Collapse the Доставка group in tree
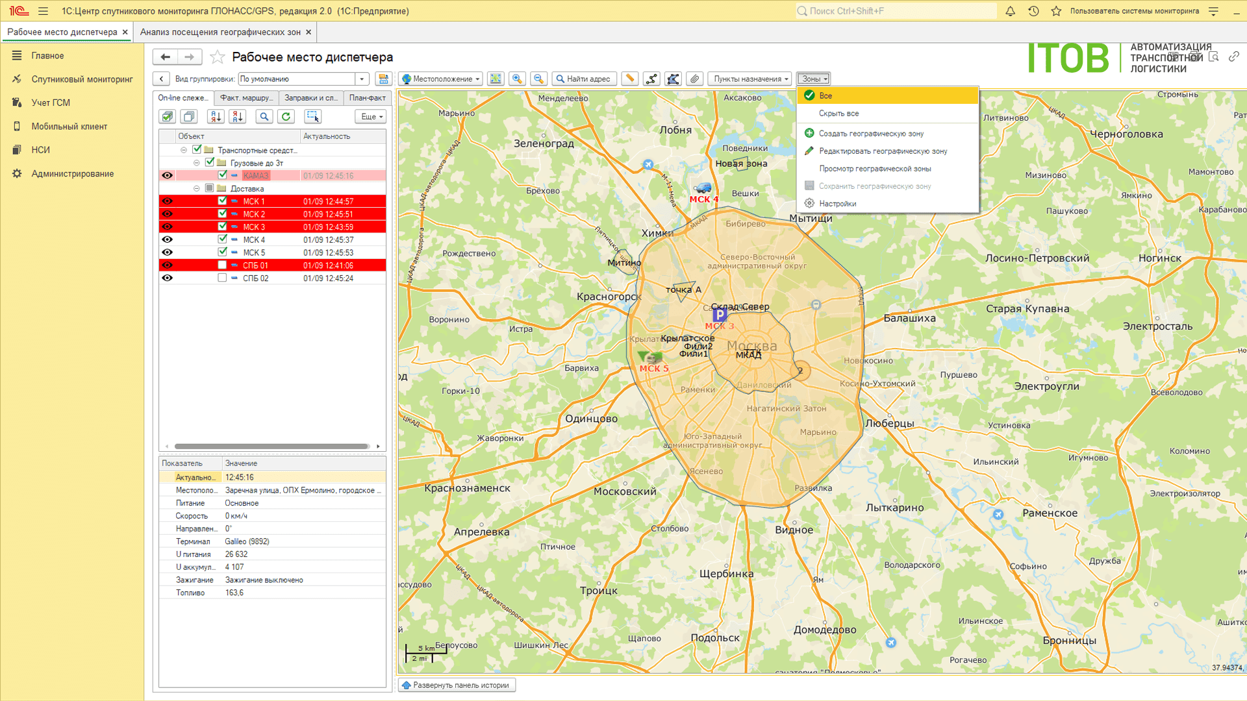The width and height of the screenshot is (1247, 701). [x=197, y=189]
